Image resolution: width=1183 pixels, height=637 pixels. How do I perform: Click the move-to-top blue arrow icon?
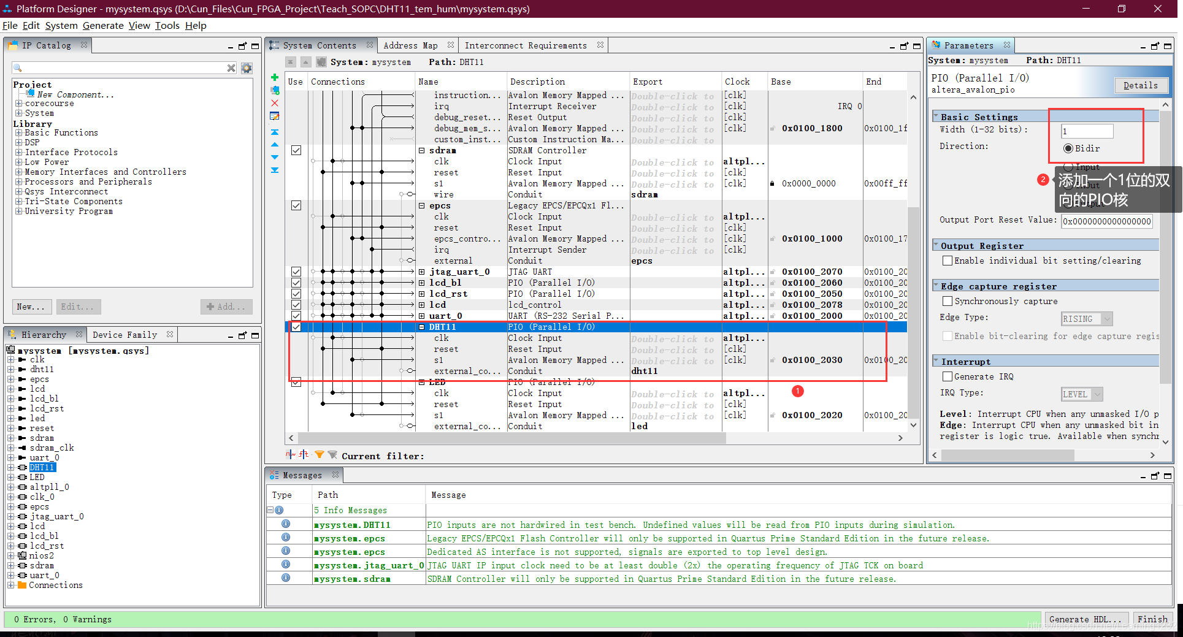click(x=275, y=132)
